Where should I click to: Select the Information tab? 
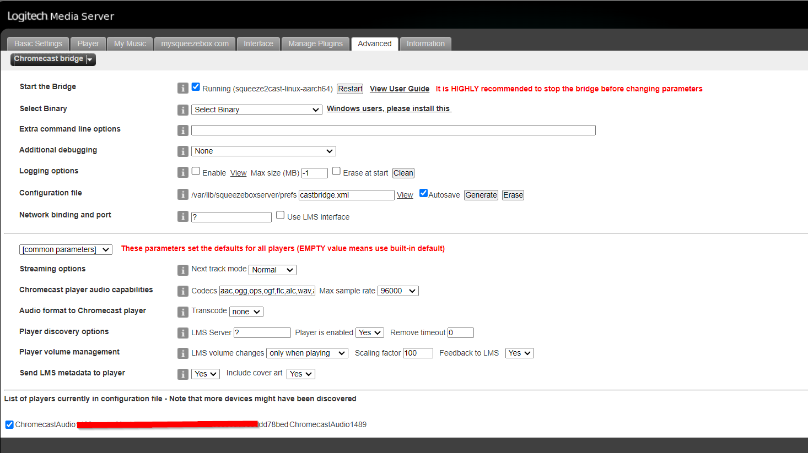click(x=425, y=43)
